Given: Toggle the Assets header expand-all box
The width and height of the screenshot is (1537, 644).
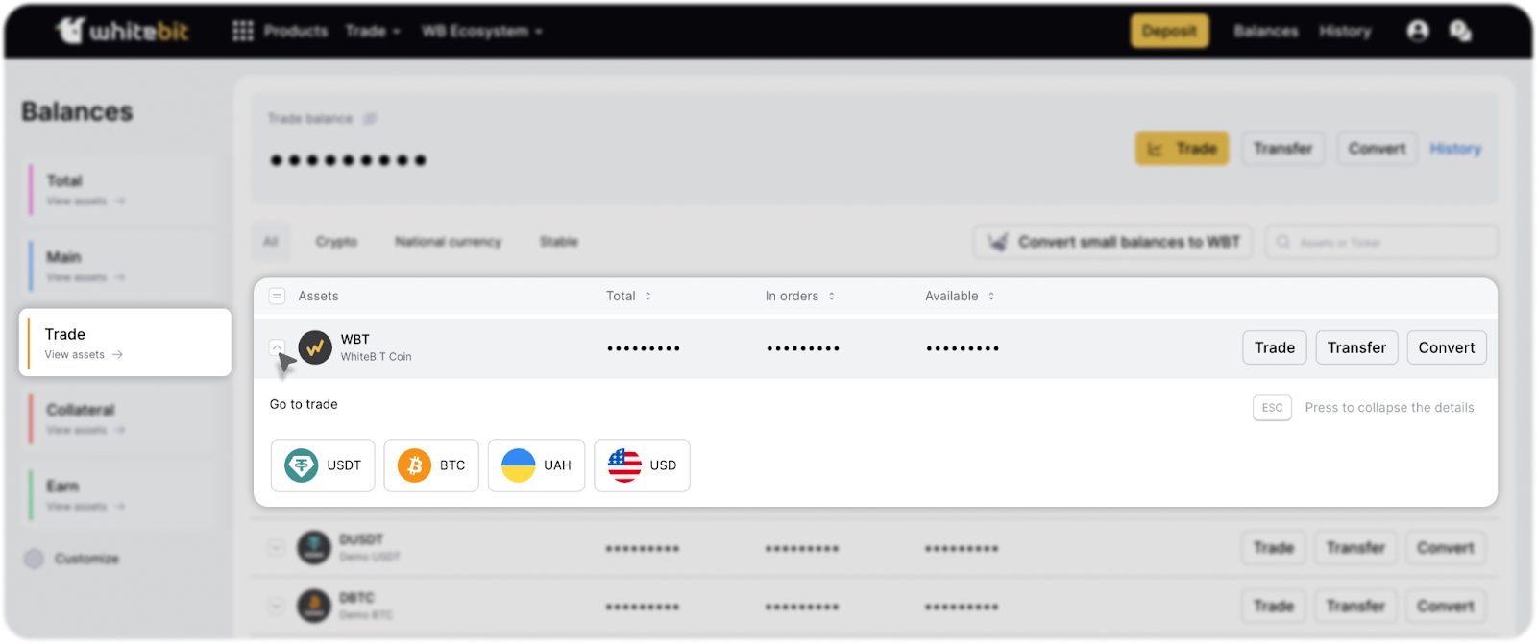Looking at the screenshot, I should click(277, 297).
